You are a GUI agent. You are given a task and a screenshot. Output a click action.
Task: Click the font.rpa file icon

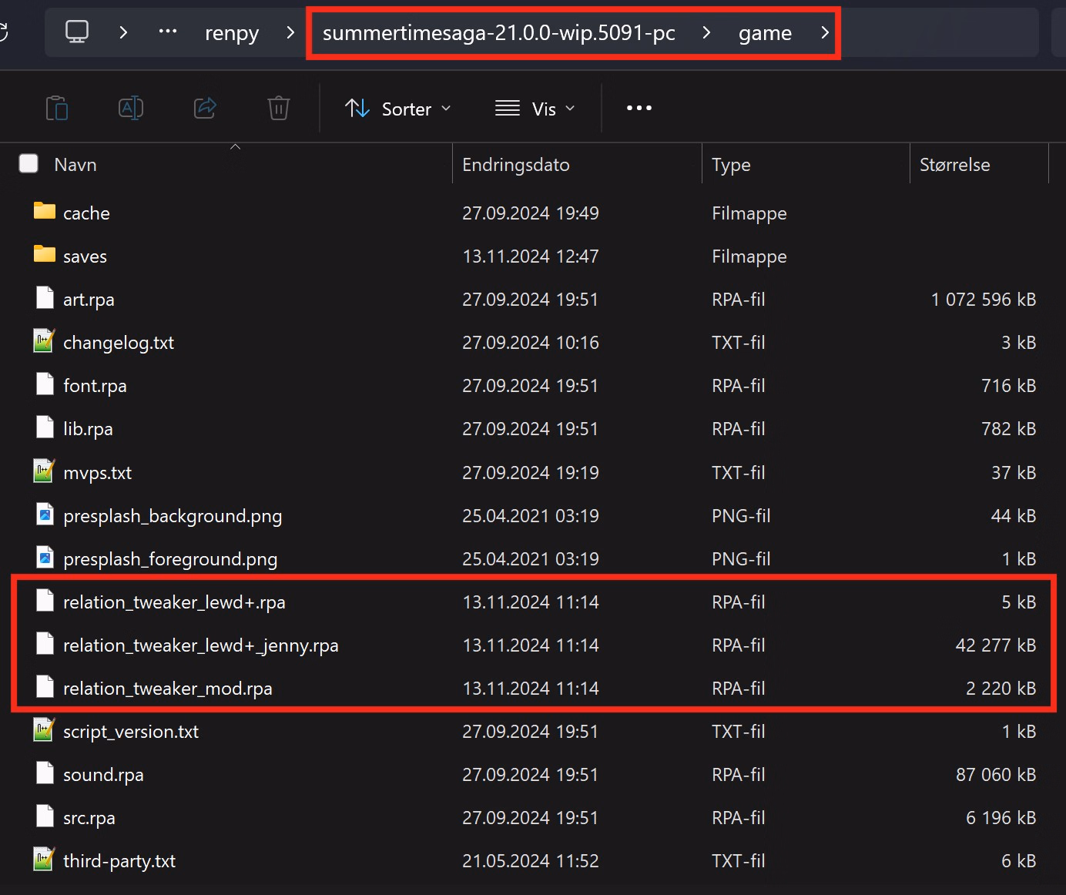click(x=45, y=384)
